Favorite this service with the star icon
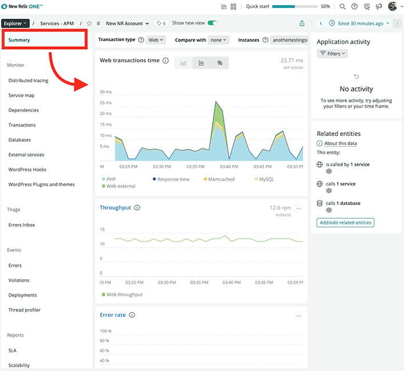 [89, 23]
